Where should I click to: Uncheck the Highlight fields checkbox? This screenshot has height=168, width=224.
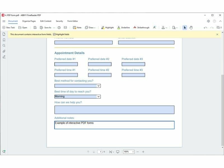coord(54,34)
